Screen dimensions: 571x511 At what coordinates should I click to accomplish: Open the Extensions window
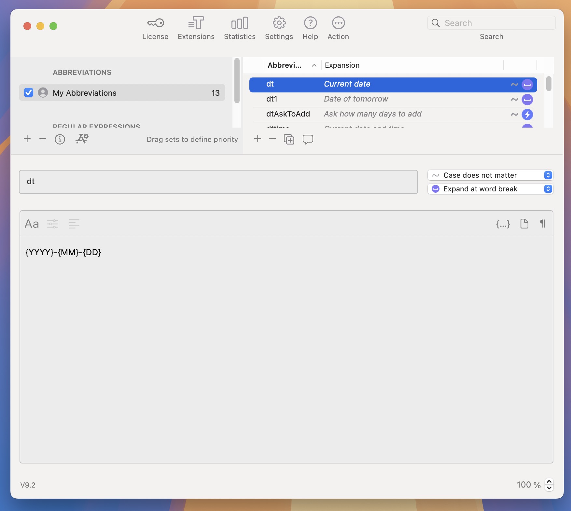(196, 28)
